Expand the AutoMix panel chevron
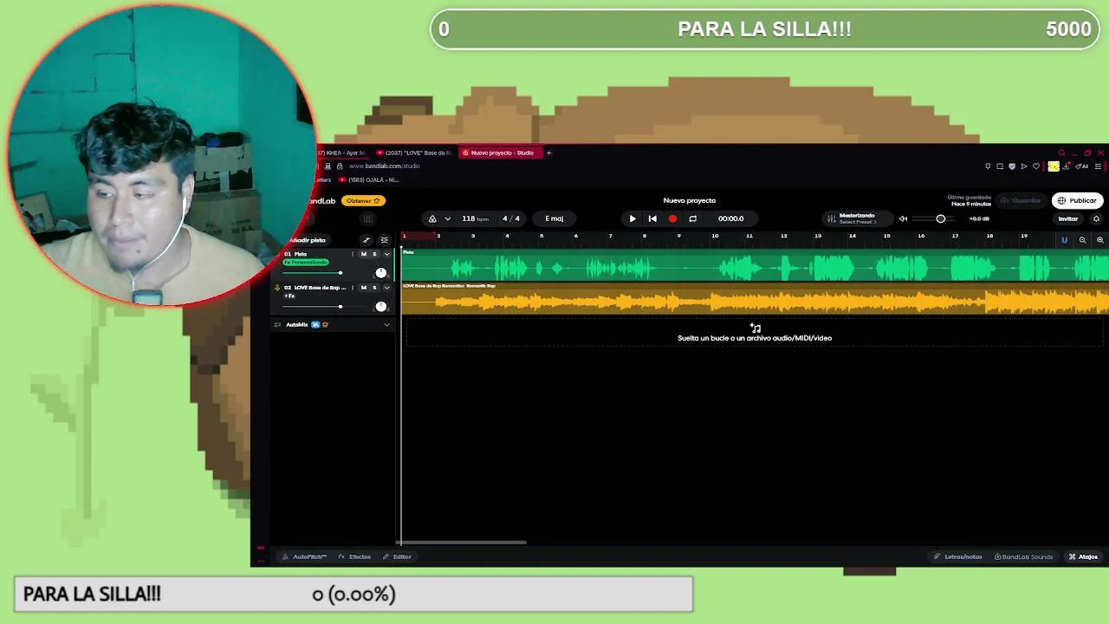Screen dimensions: 1109x624 [386, 325]
